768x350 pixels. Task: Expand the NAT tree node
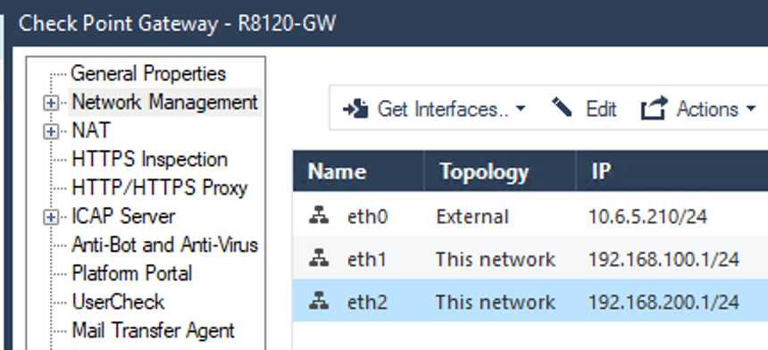pyautogui.click(x=51, y=131)
